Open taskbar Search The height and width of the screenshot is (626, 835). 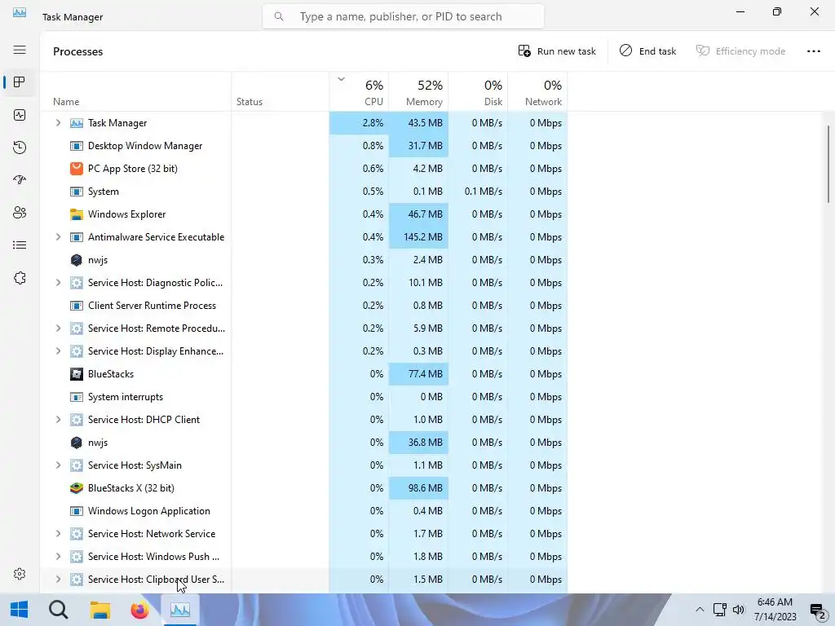[x=59, y=610]
